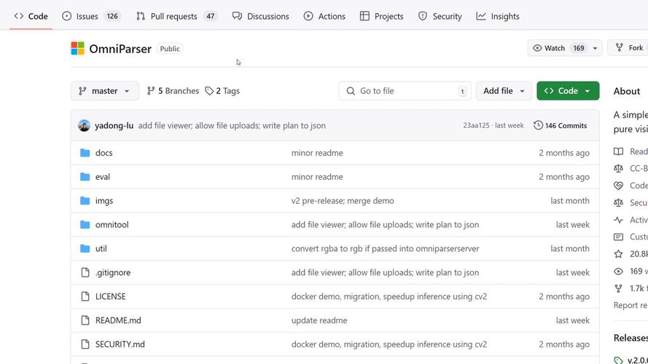Open the Actions tab
Screen dimensions: 648x364
coord(324,16)
